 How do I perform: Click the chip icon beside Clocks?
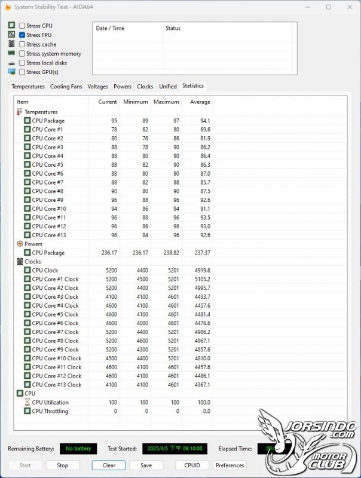pyautogui.click(x=20, y=262)
